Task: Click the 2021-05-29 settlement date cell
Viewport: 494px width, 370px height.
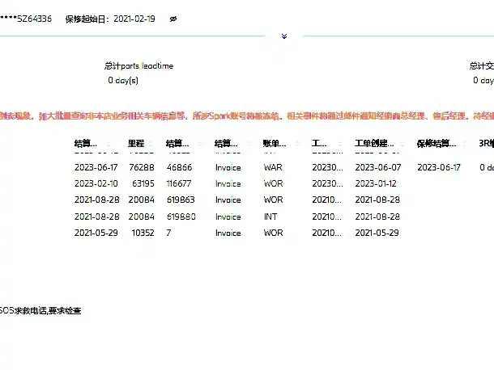Action: pyautogui.click(x=96, y=233)
